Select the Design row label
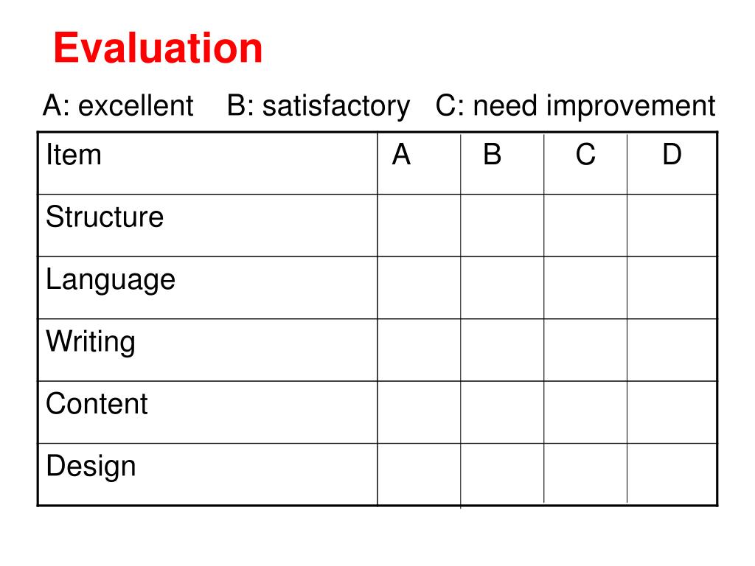Image resolution: width=755 pixels, height=566 pixels. click(91, 467)
